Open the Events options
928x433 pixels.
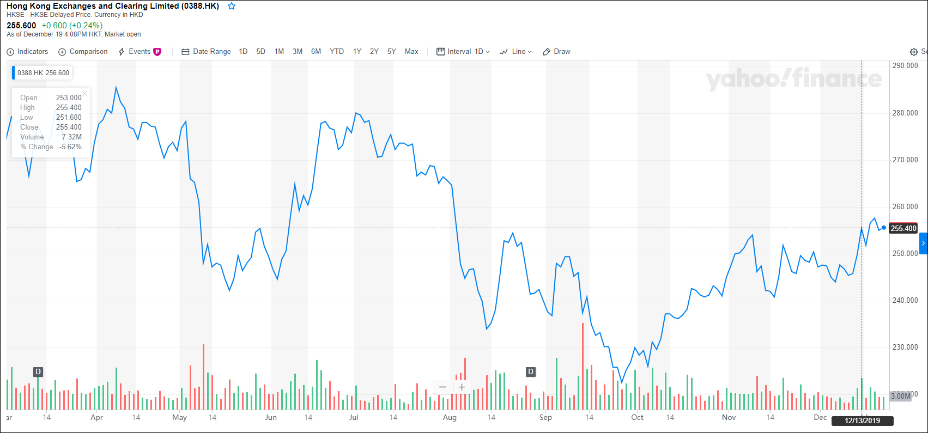click(139, 52)
